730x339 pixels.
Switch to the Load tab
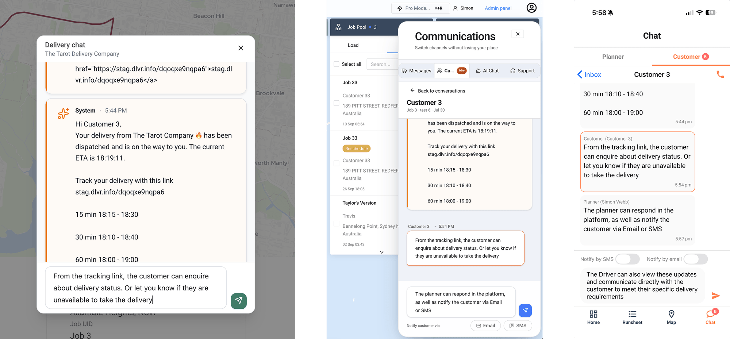tap(353, 45)
